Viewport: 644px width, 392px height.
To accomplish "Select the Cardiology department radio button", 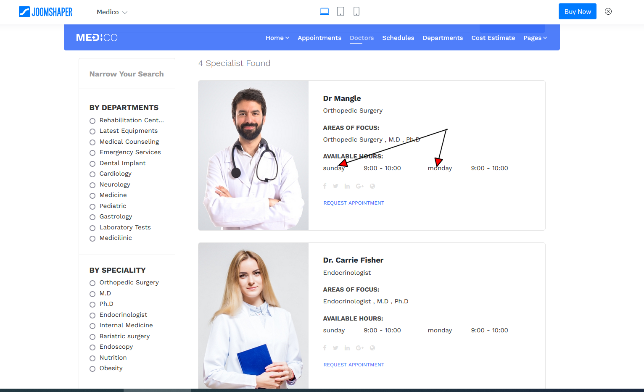I will pos(92,174).
